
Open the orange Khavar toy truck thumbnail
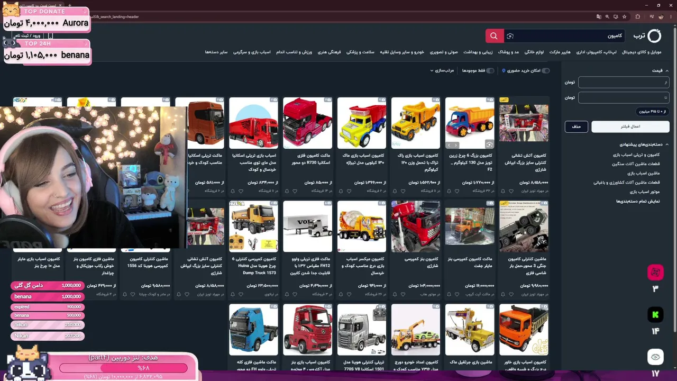click(524, 330)
